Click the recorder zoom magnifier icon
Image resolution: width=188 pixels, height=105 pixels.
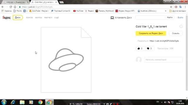pos(73,104)
